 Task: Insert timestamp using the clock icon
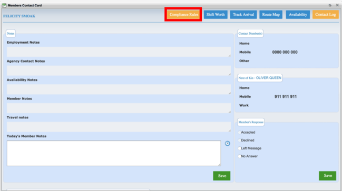click(x=227, y=143)
